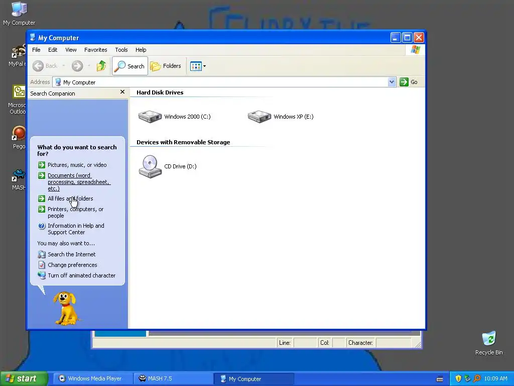Open the File menu
The image size is (514, 386).
point(36,50)
